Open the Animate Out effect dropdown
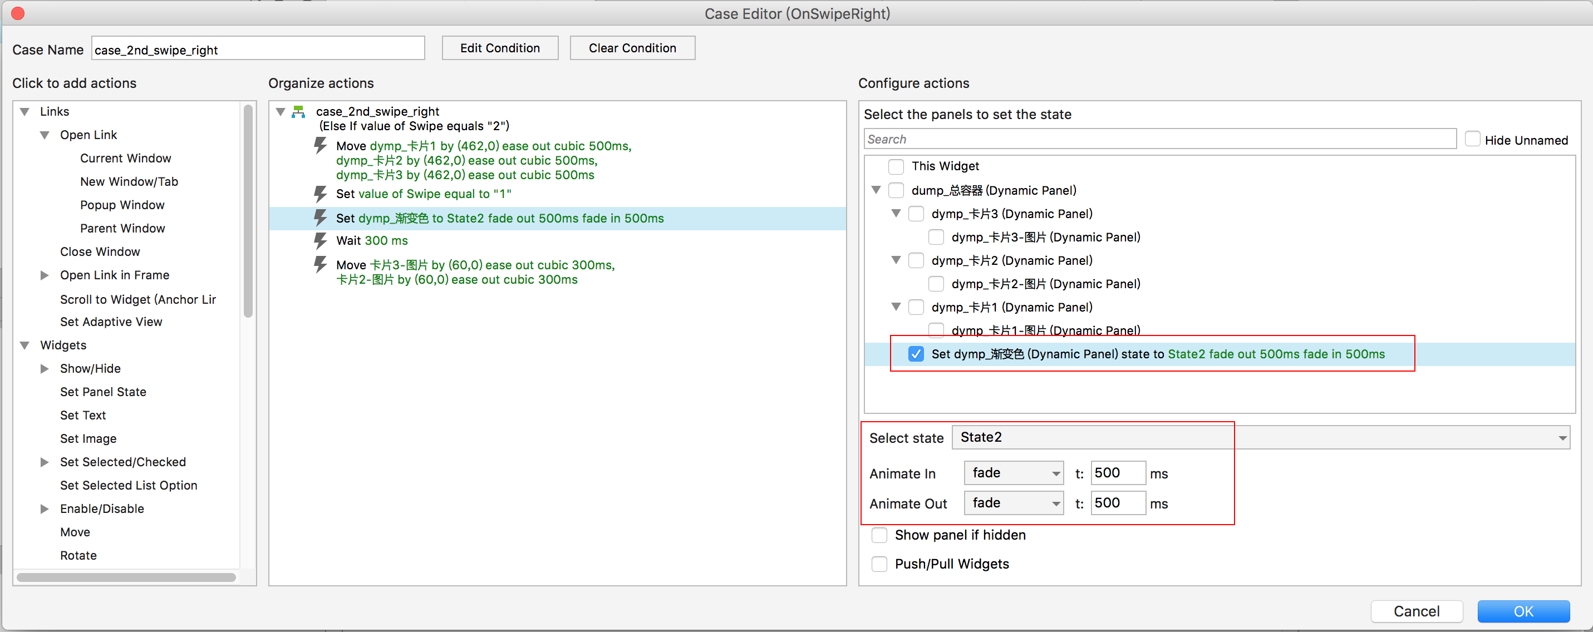The height and width of the screenshot is (632, 1593). click(1014, 503)
